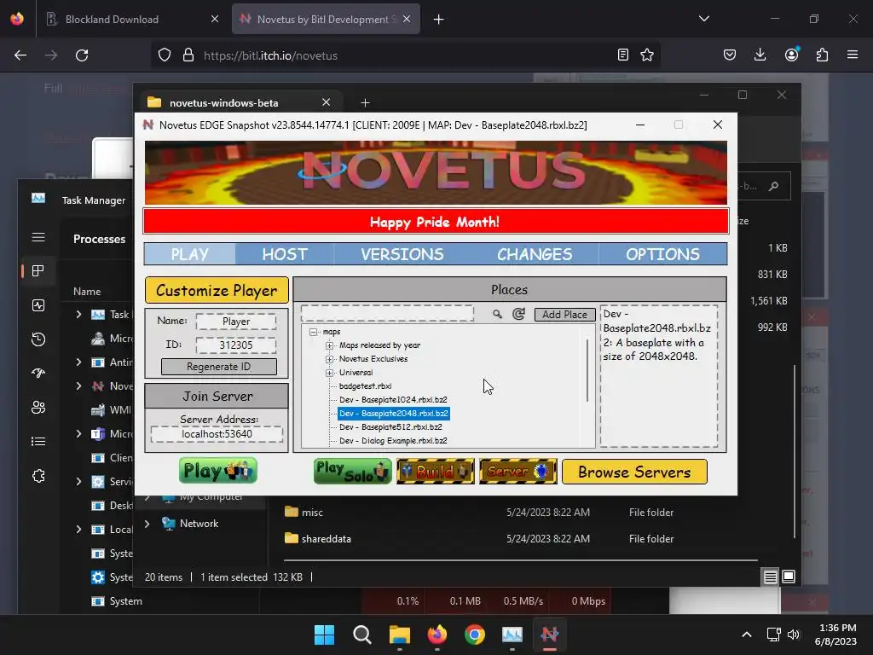Expand Novetus Exclusives node
The width and height of the screenshot is (873, 655).
(329, 359)
